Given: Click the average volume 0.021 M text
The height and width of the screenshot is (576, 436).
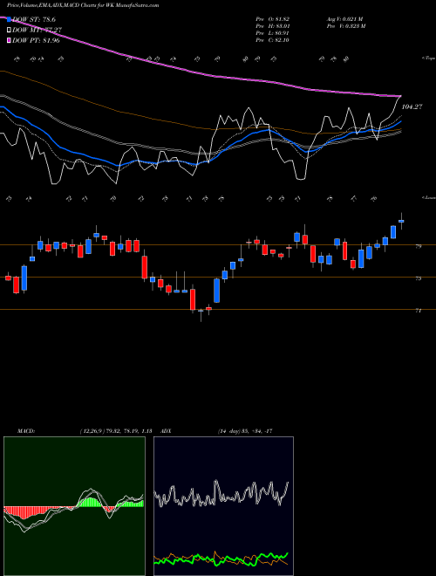Looking at the screenshot, I should point(345,19).
